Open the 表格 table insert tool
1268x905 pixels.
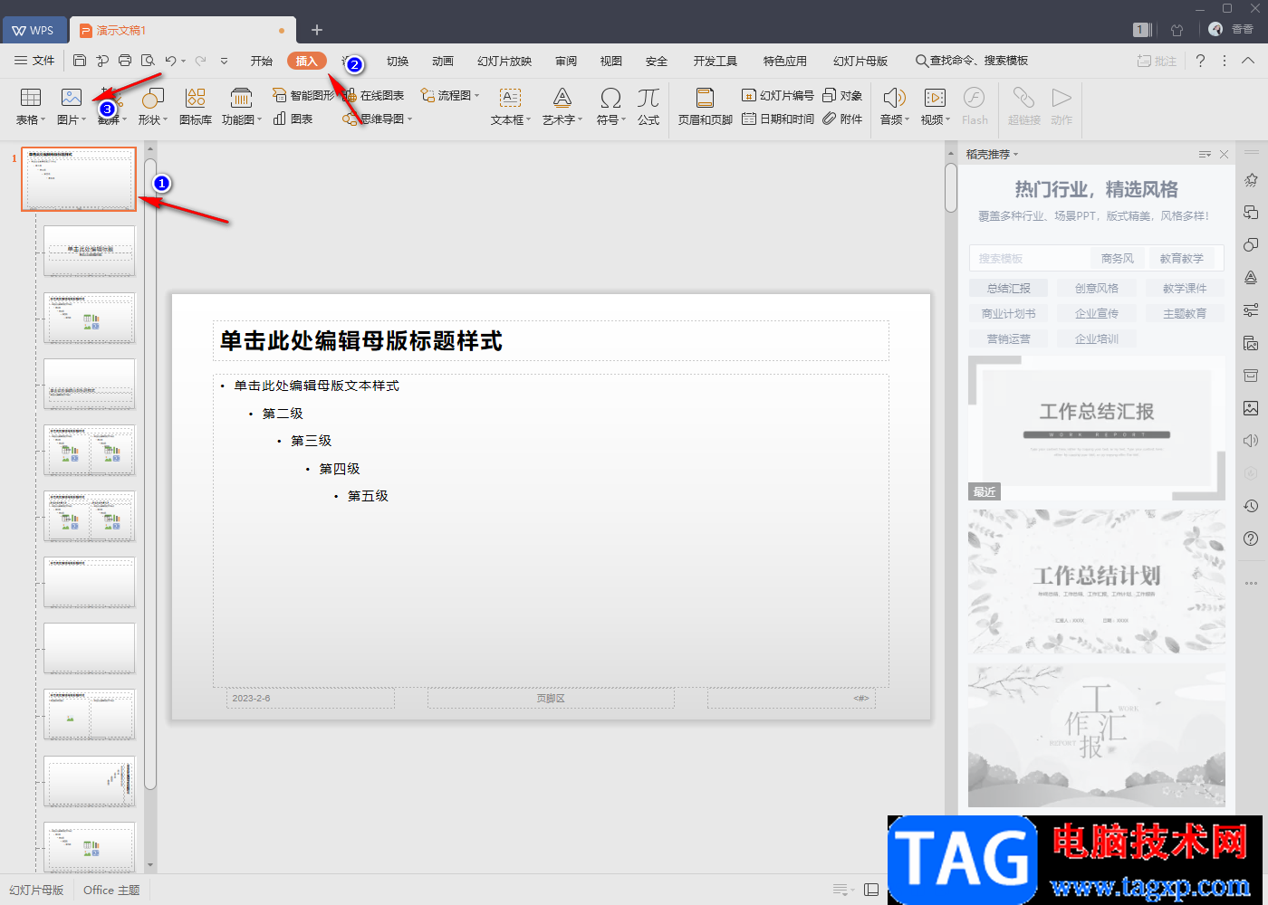click(x=30, y=106)
